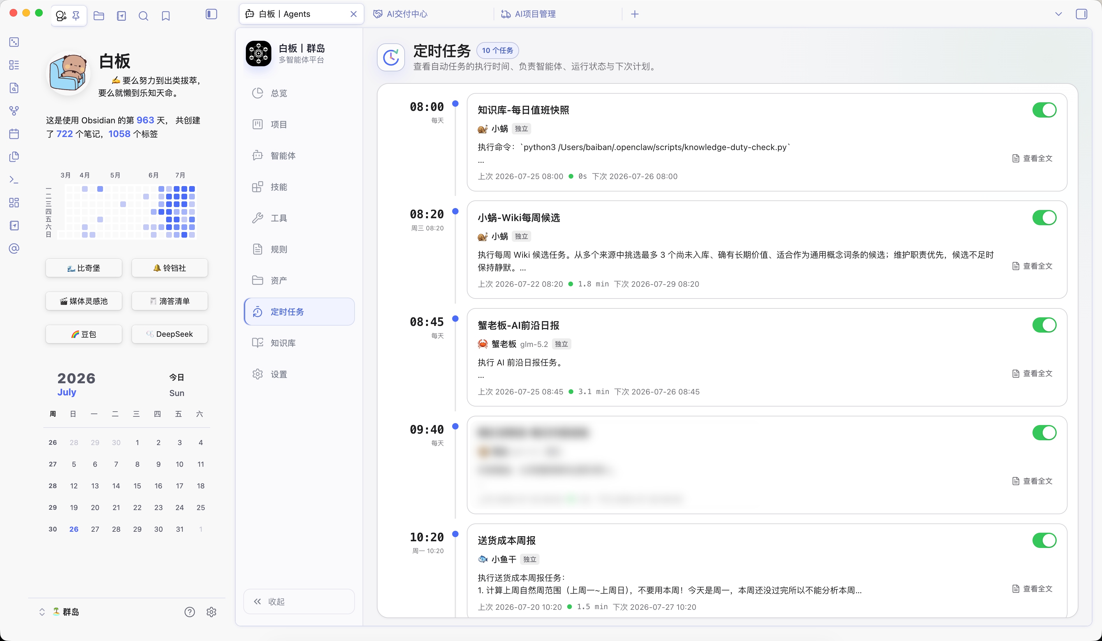Click the 豆包 shortcut button
Image resolution: width=1102 pixels, height=641 pixels.
84,334
